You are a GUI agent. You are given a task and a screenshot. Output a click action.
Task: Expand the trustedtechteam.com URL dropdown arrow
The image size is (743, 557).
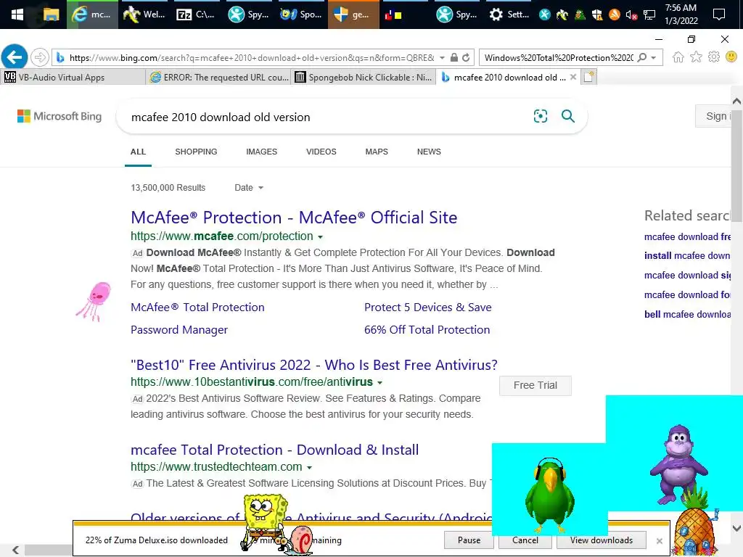pyautogui.click(x=309, y=468)
